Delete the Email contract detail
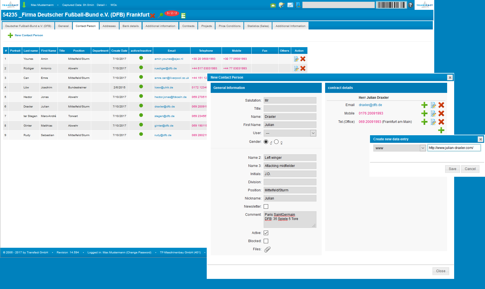Image resolution: width=485 pixels, height=289 pixels. 441,105
